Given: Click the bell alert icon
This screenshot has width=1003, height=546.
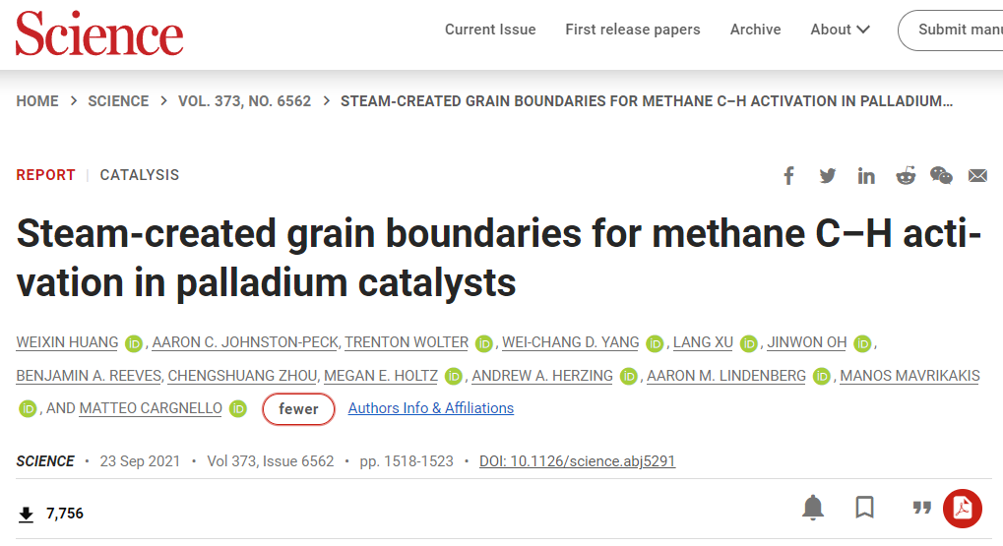Looking at the screenshot, I should pos(813,508).
